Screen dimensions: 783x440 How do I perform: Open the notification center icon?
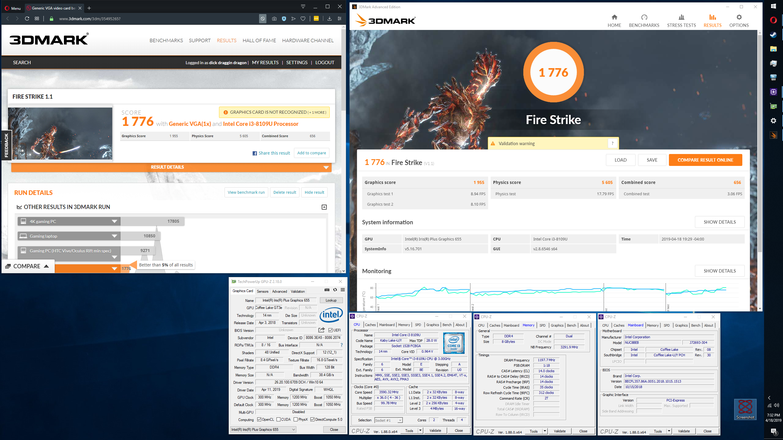coord(774,431)
